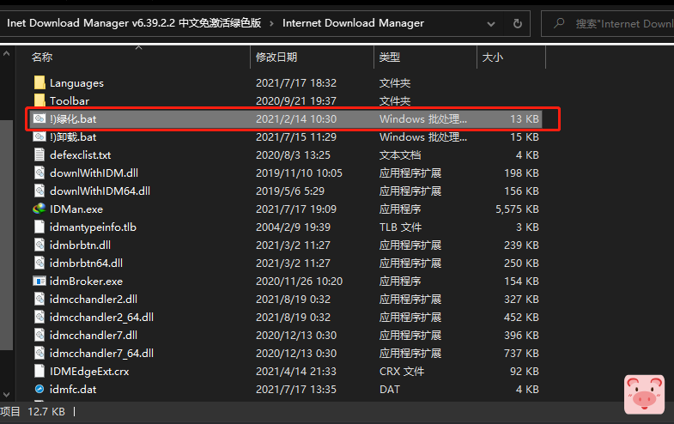674x424 pixels.
Task: Click the 737 KB size cell
Action: point(521,354)
